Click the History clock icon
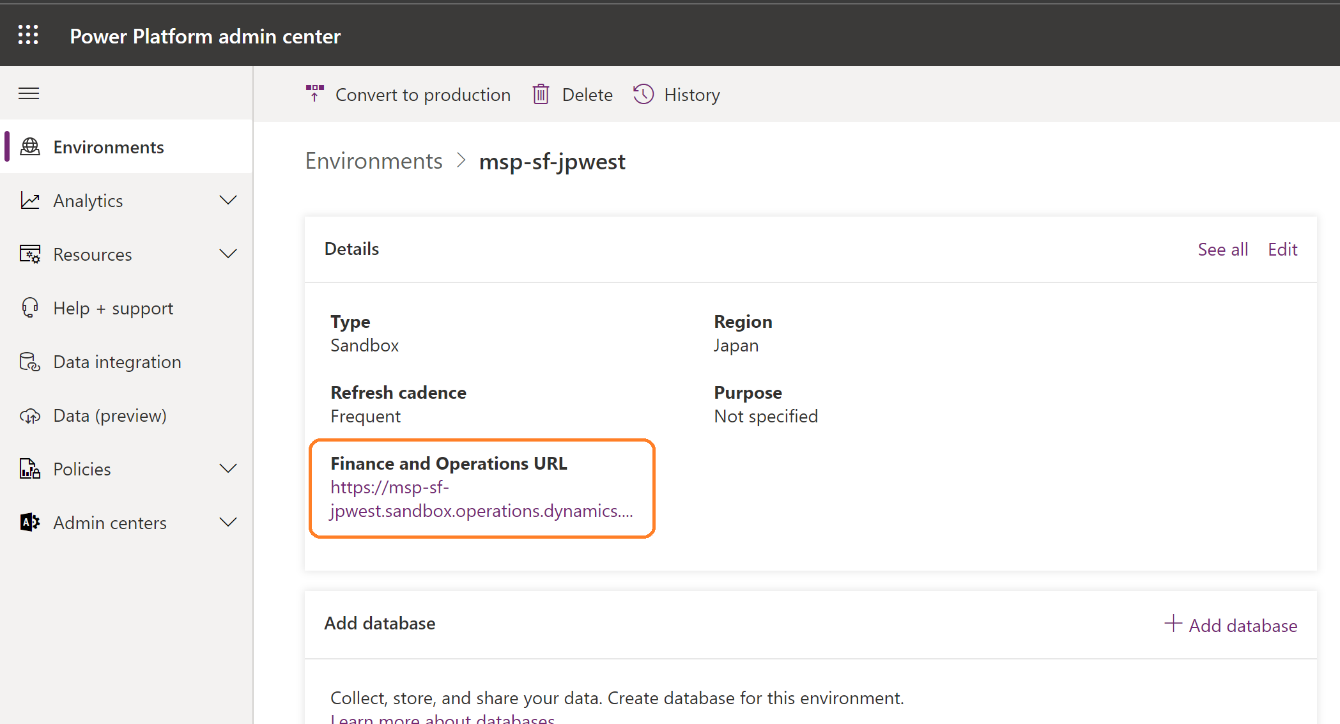 coord(643,94)
